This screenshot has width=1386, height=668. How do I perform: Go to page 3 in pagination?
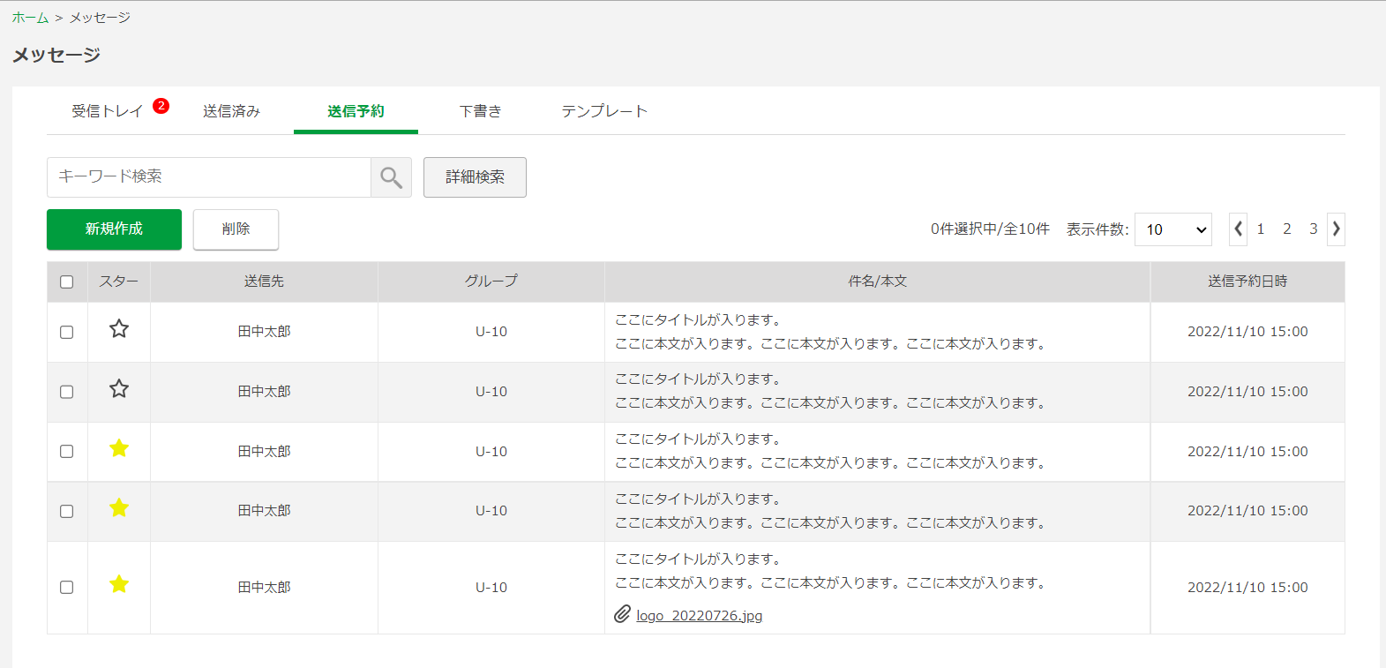pyautogui.click(x=1314, y=229)
